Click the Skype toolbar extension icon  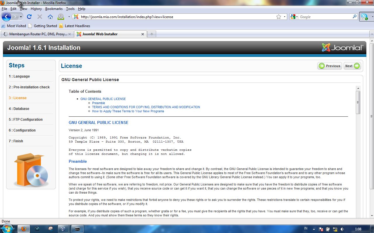(364, 17)
